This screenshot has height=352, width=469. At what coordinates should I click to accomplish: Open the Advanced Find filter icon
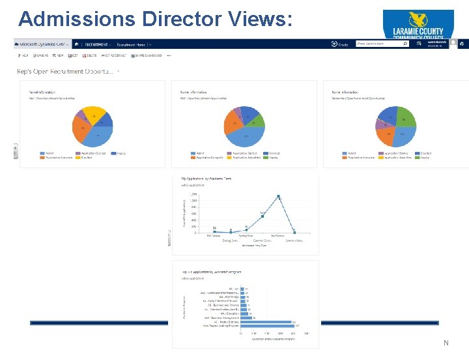(x=419, y=44)
